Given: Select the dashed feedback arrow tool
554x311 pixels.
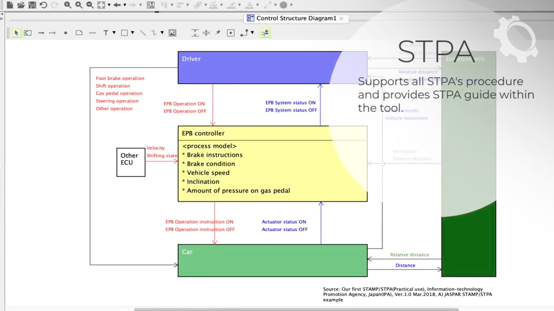Looking at the screenshot, I should pyautogui.click(x=52, y=33).
